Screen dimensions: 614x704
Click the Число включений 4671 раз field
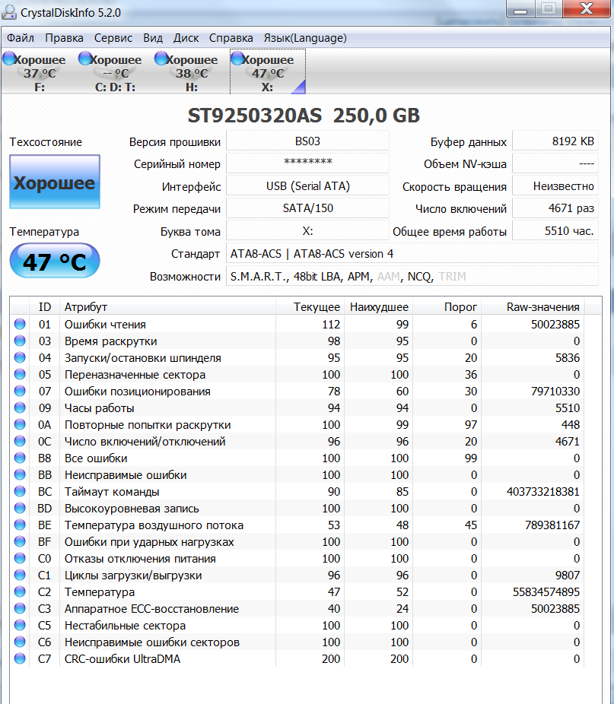555,208
